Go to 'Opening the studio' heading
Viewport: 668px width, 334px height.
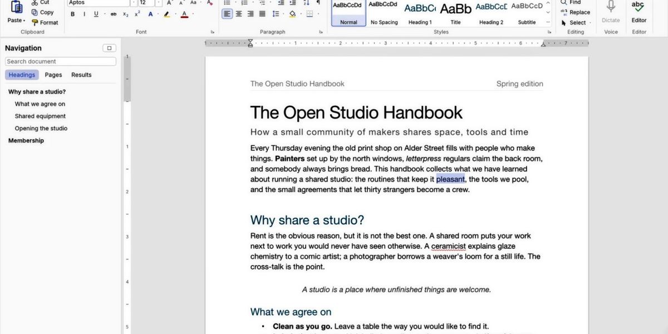point(41,129)
